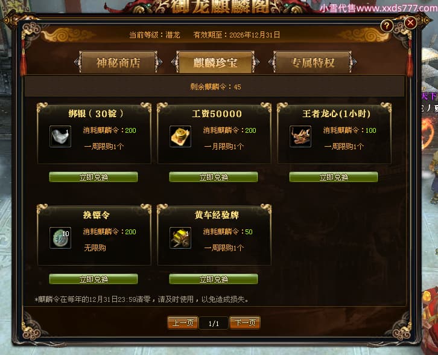This screenshot has height=355, width=438.
Task: Click the 1/1 page indicator field
Action: click(x=214, y=324)
